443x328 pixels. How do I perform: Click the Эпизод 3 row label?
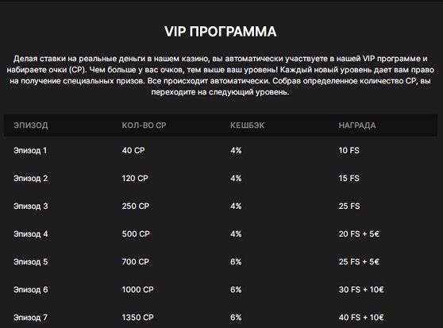tap(30, 206)
